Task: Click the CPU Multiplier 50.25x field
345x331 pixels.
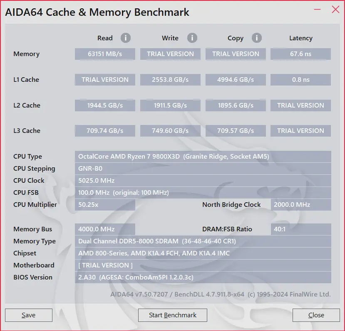Action: (x=105, y=205)
